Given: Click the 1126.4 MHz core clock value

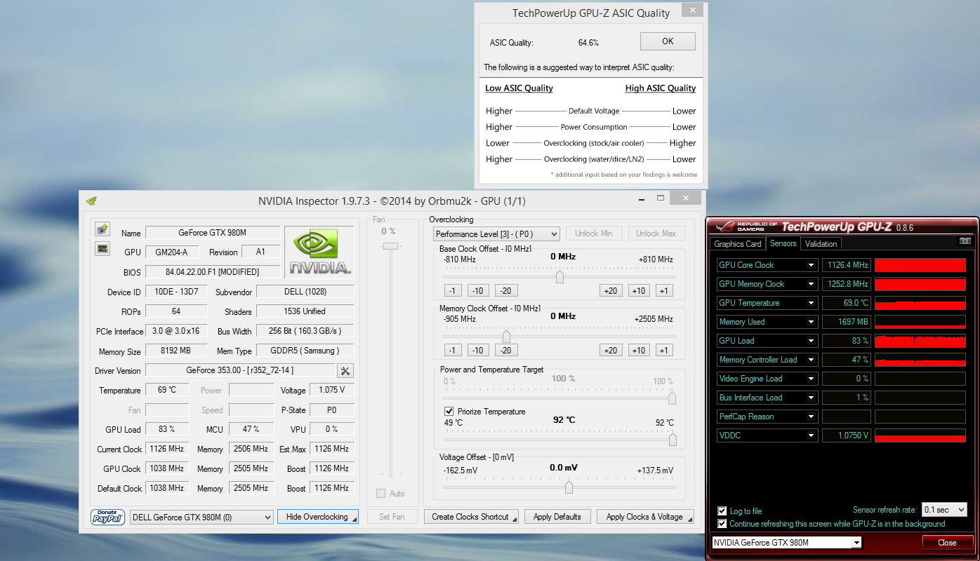Looking at the screenshot, I should (x=847, y=265).
